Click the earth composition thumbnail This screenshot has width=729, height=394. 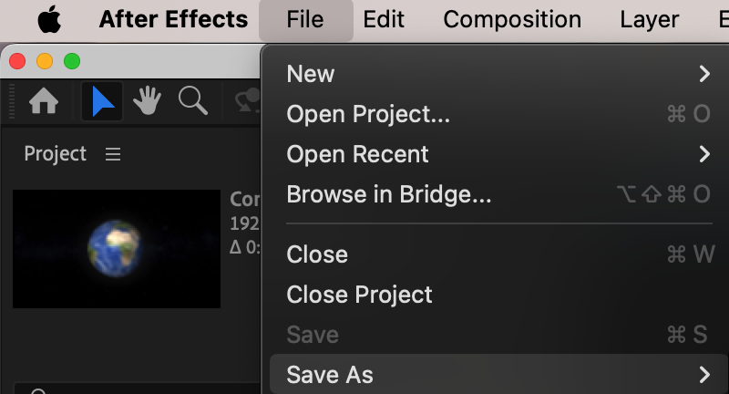tap(117, 248)
